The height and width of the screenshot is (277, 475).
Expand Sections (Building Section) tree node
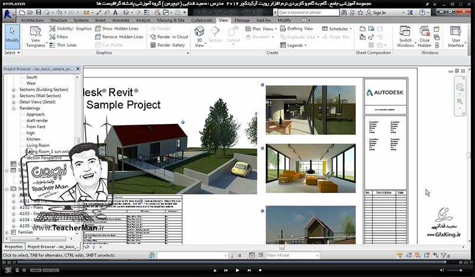click(x=13, y=90)
